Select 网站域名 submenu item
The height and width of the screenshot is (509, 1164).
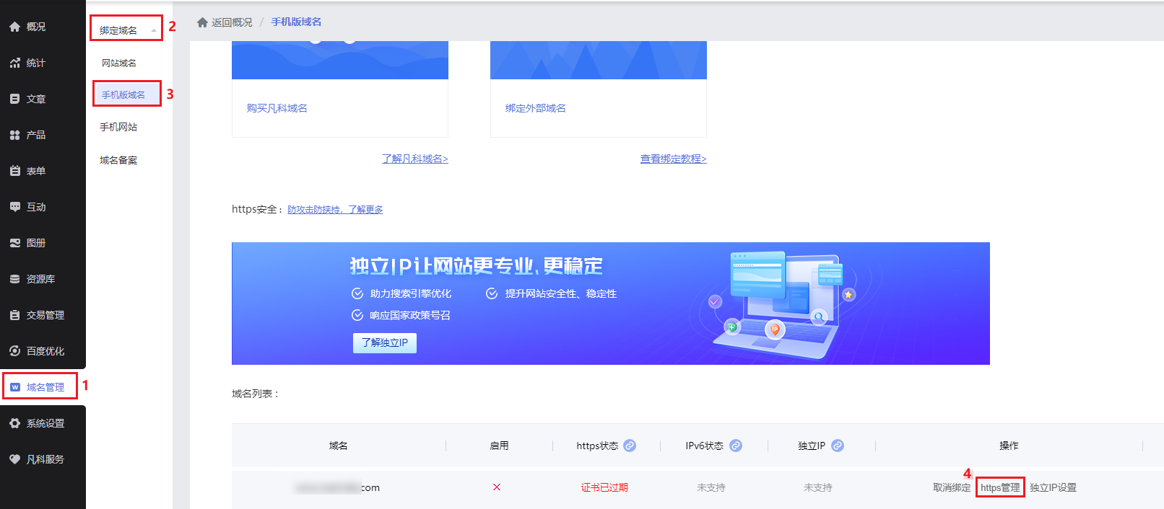[119, 63]
